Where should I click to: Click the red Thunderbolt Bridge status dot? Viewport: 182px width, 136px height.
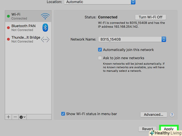(x=8, y=39)
